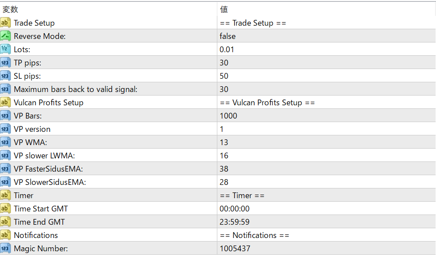Click the double-type icon beside Lots

click(x=5, y=50)
